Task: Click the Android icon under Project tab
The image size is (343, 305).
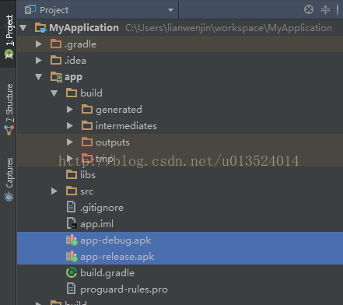Action: (x=9, y=54)
